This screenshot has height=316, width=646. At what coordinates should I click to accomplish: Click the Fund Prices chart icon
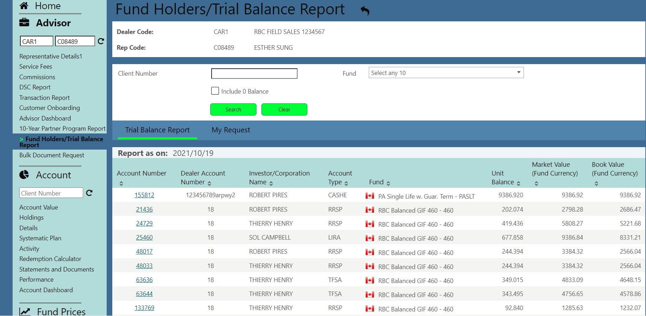click(25, 311)
